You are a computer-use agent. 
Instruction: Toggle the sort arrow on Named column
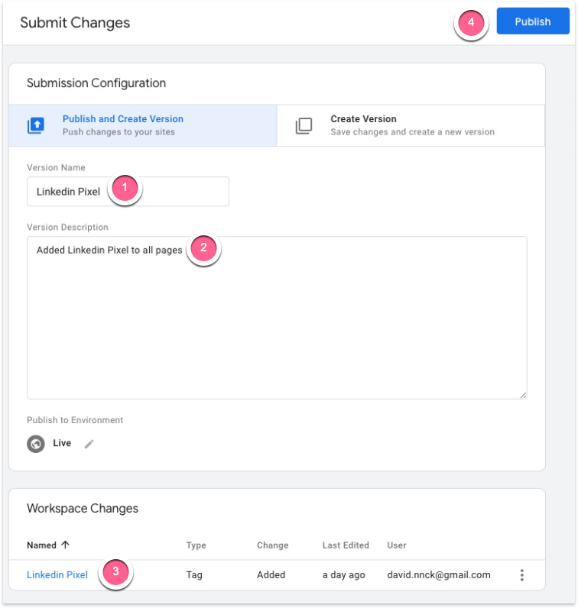point(65,545)
